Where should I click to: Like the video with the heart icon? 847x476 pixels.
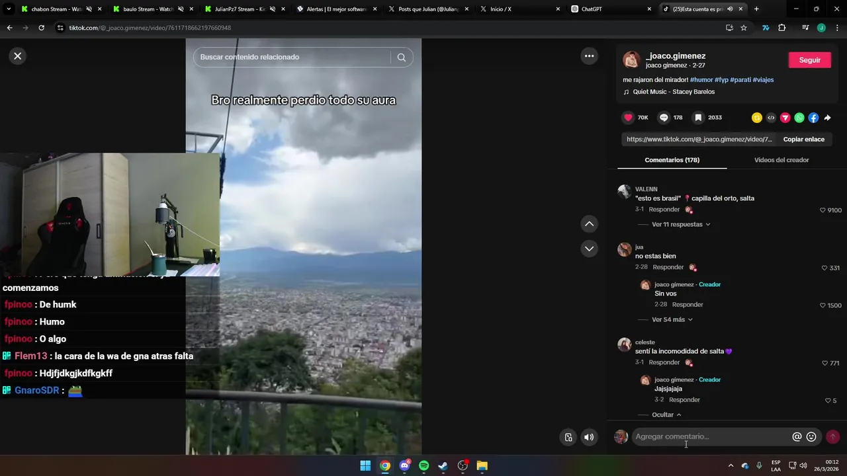point(628,118)
